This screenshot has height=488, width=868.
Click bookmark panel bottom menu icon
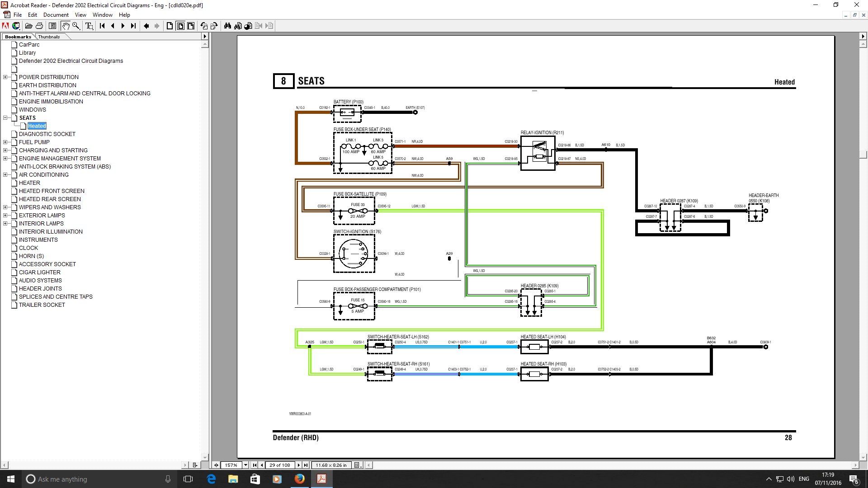[x=195, y=465]
